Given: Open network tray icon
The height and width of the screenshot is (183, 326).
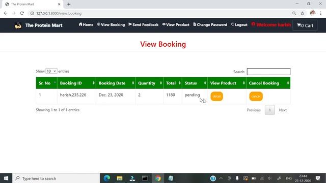Looking at the screenshot, I should (262, 178).
